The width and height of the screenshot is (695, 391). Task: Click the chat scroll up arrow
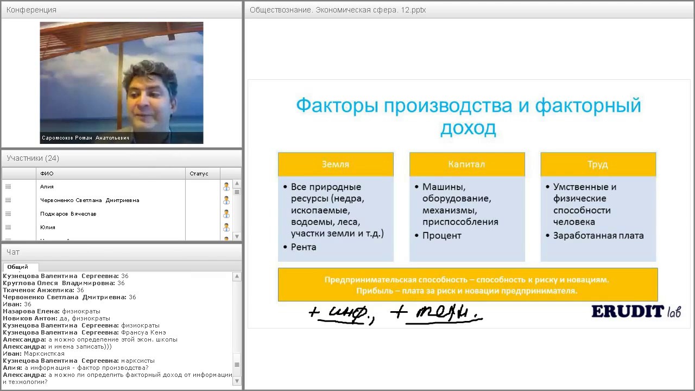[237, 277]
